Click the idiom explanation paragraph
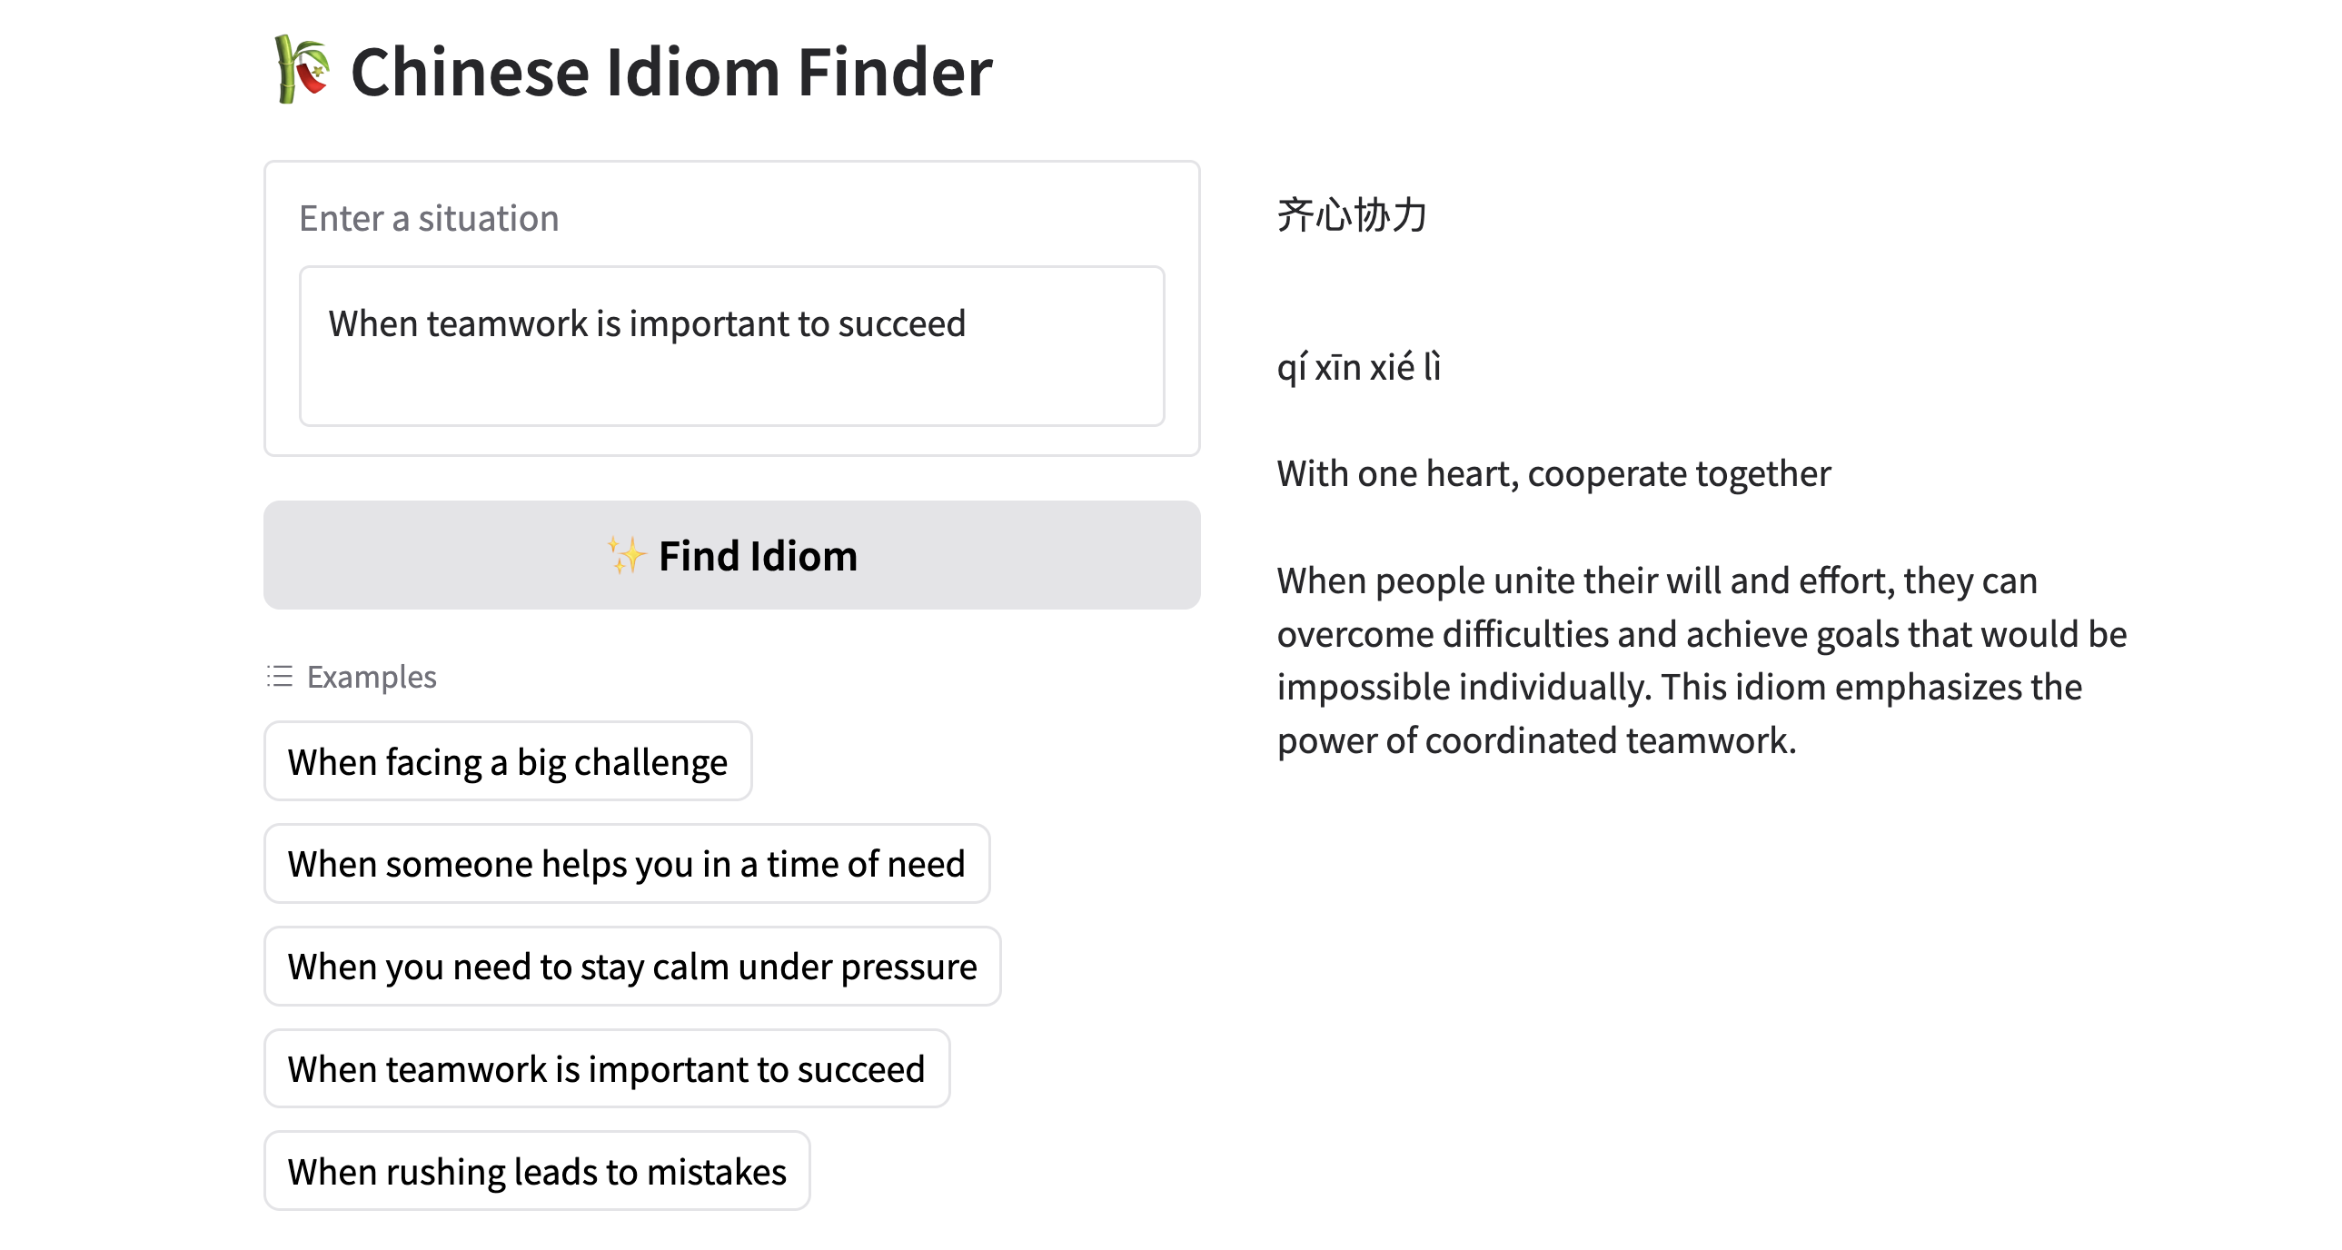Viewport: 2342px width, 1250px height. (1700, 660)
